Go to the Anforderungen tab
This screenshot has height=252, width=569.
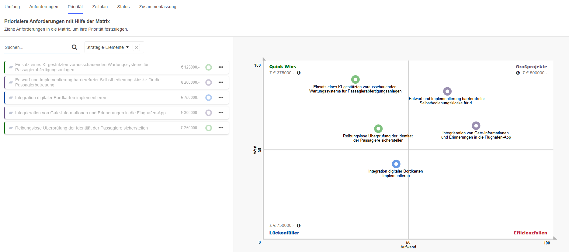pyautogui.click(x=44, y=7)
